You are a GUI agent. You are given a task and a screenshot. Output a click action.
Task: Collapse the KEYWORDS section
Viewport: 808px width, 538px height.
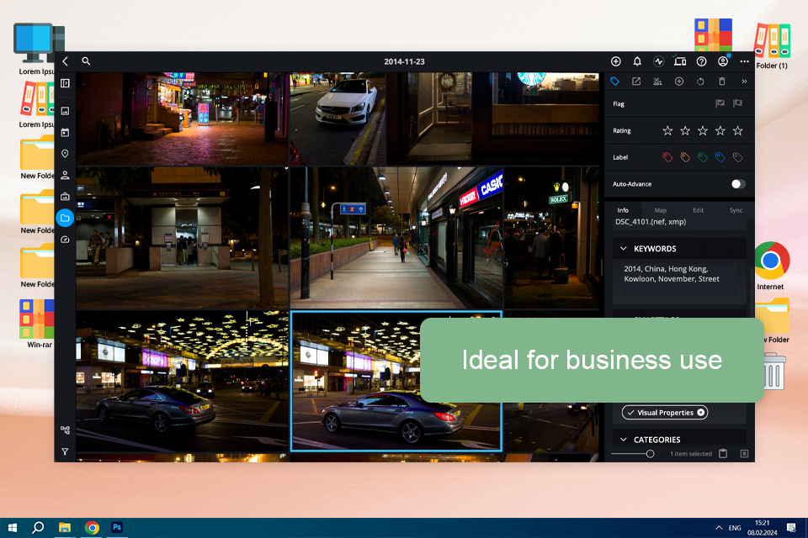(x=624, y=249)
